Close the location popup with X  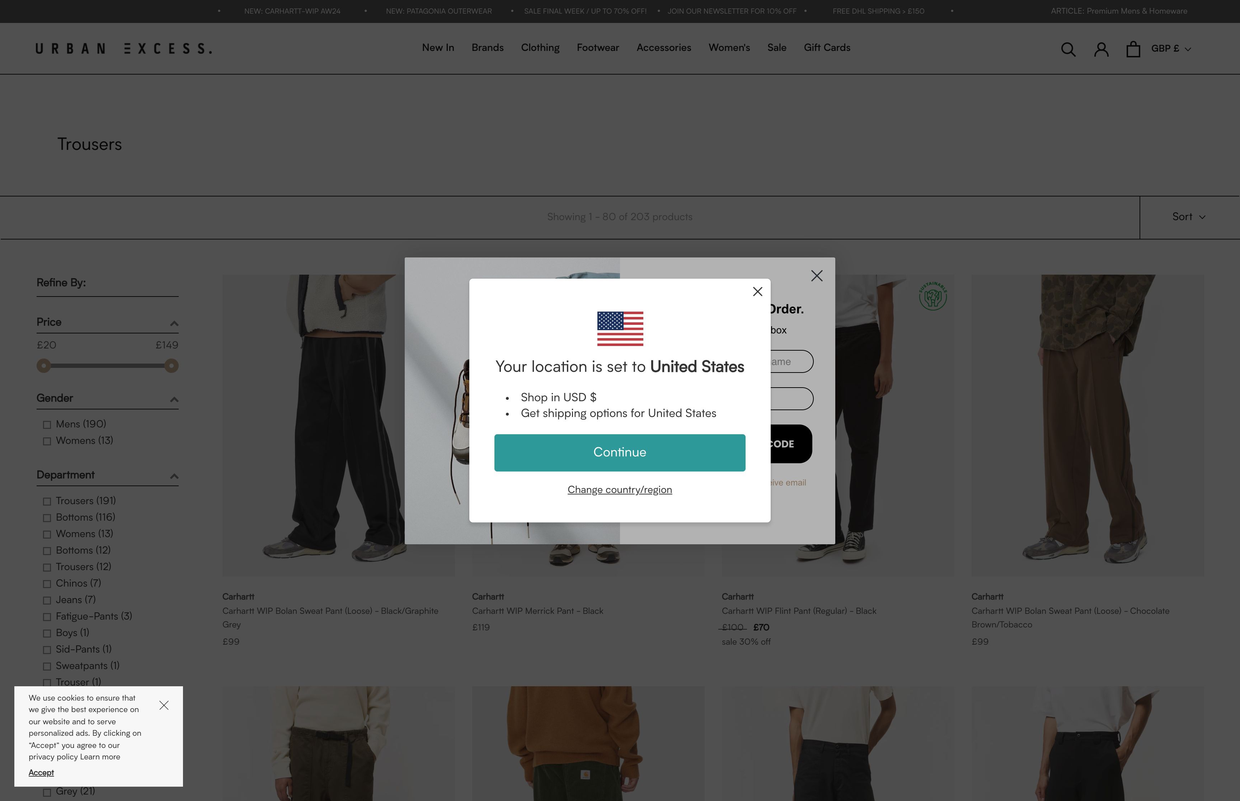[x=758, y=291]
